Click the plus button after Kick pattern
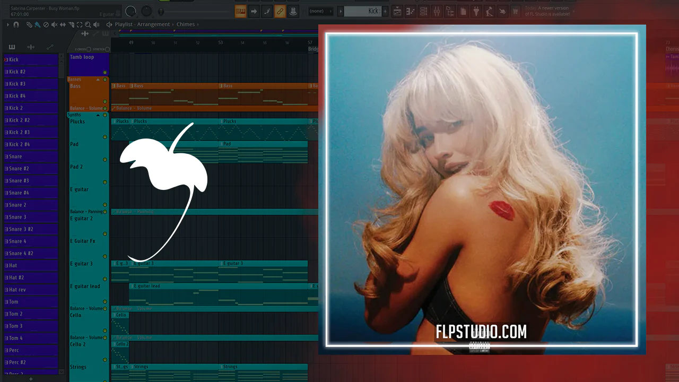Screen dimensions: 679x382 [385, 11]
